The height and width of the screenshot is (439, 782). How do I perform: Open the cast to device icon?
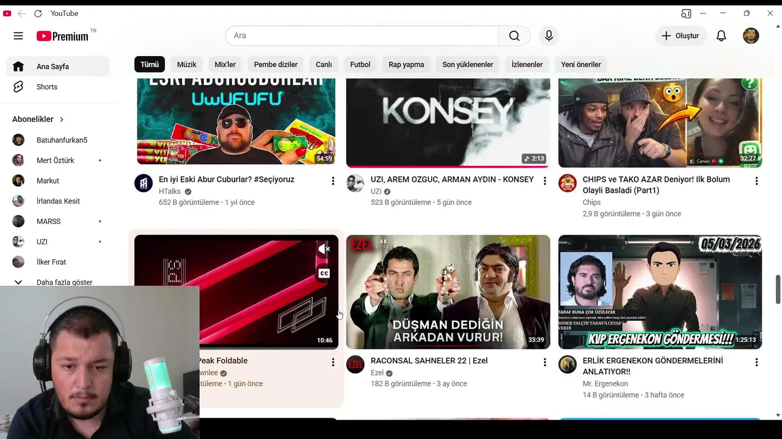686,13
